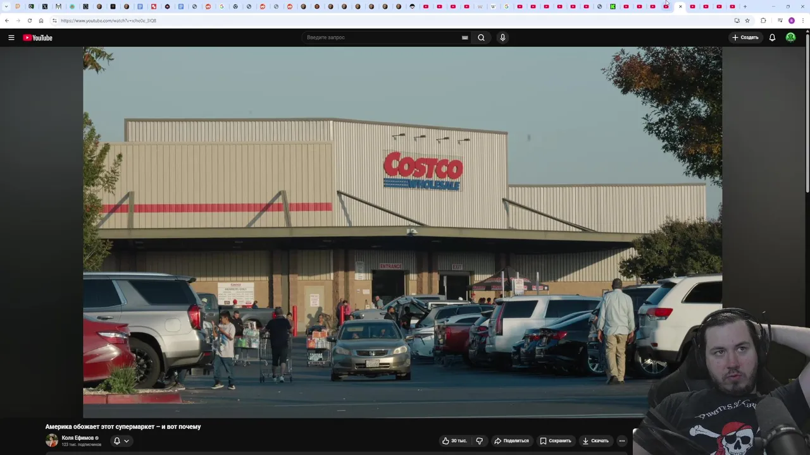Go back with the browser back arrow

click(x=7, y=20)
